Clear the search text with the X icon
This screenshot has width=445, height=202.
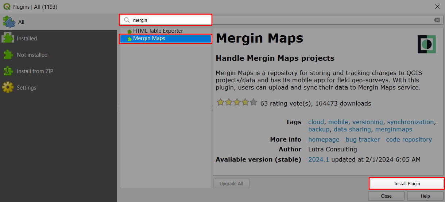(x=437, y=20)
